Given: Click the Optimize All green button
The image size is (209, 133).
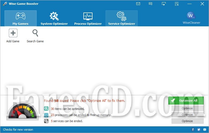Looking at the screenshot, I should coord(186,101).
